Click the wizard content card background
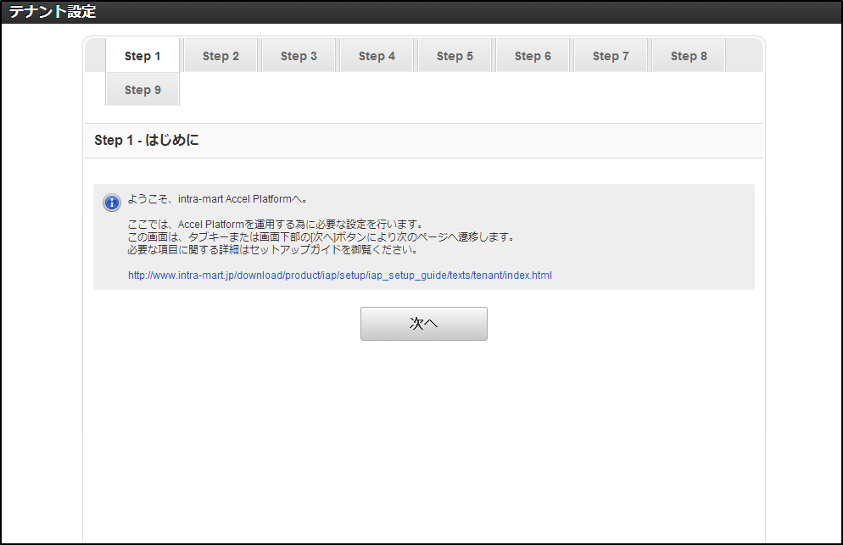This screenshot has width=843, height=545. point(424,407)
